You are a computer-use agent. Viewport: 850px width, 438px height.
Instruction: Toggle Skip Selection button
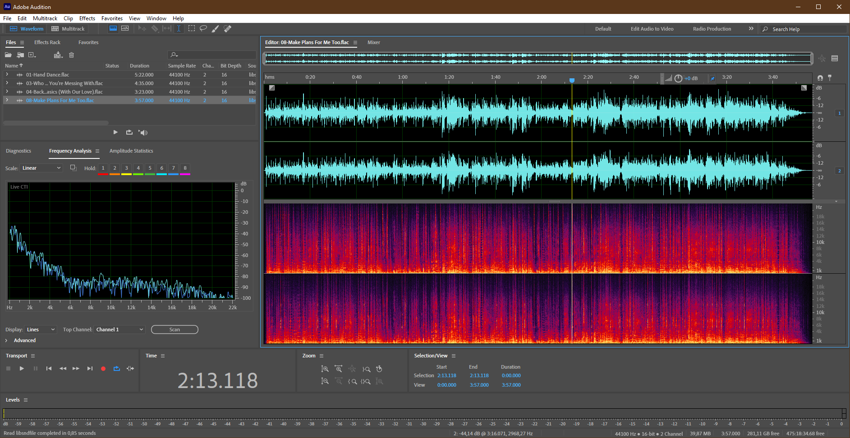pos(130,369)
